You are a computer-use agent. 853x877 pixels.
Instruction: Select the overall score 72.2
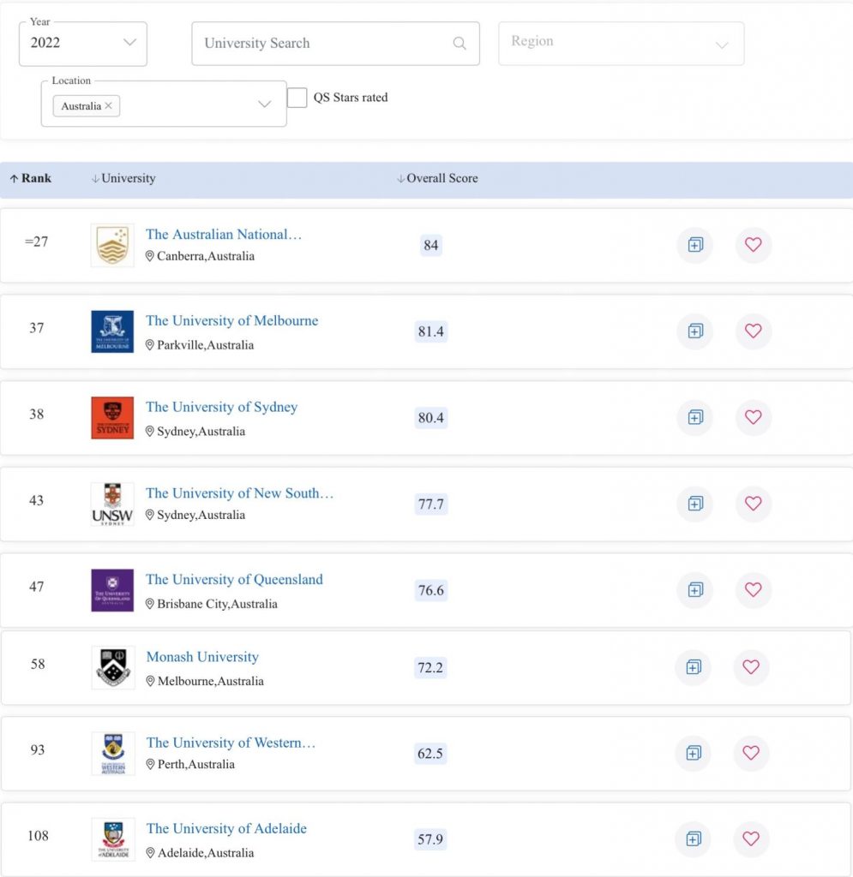pyautogui.click(x=430, y=667)
